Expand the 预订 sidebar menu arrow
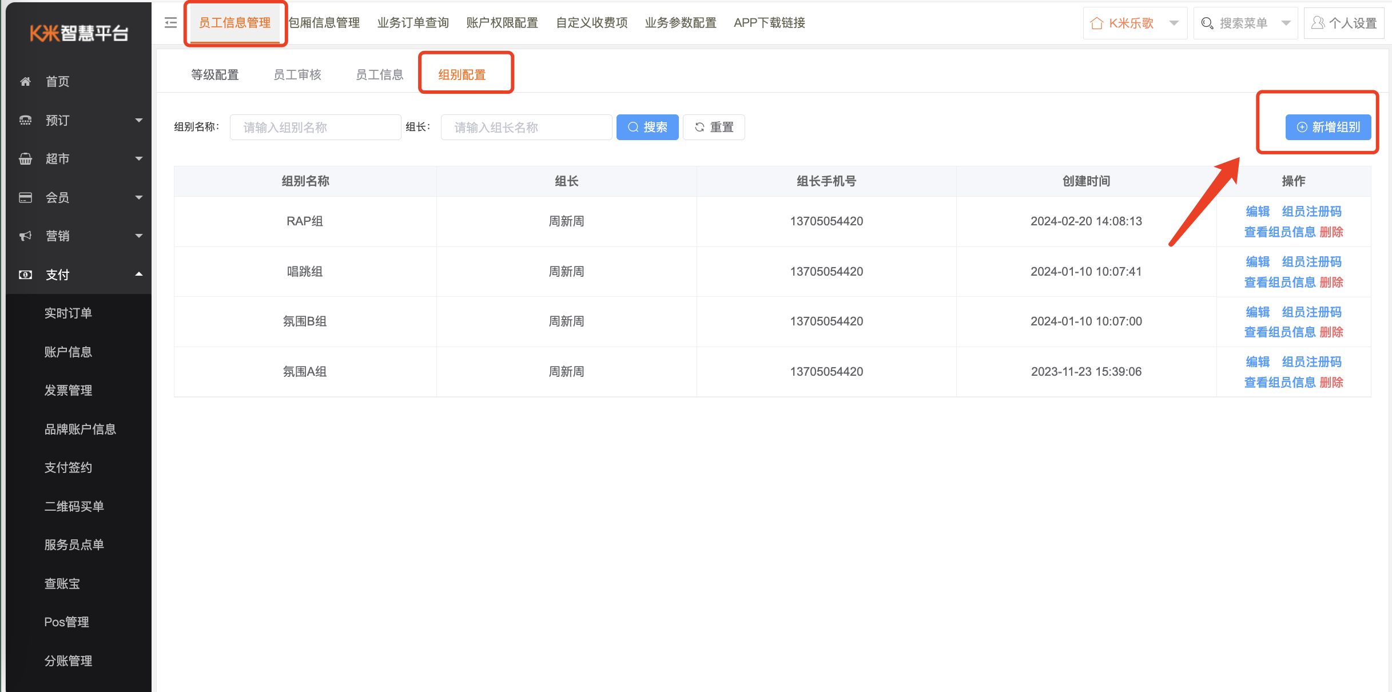Image resolution: width=1392 pixels, height=692 pixels. click(138, 120)
